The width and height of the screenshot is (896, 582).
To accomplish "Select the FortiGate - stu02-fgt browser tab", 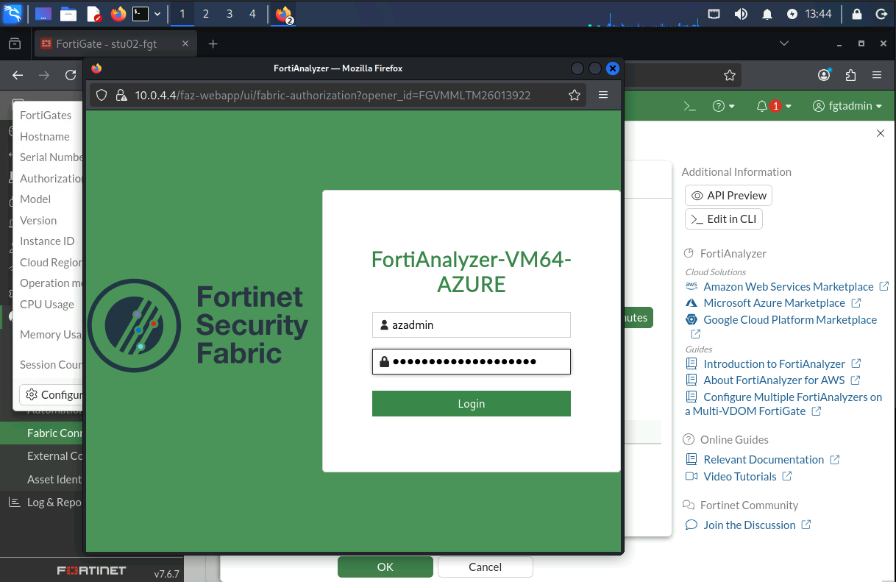I will (115, 44).
